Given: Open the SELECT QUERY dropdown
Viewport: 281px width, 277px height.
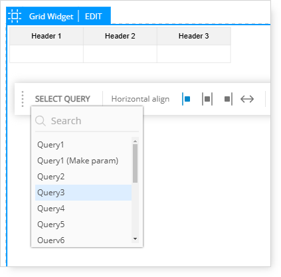Looking at the screenshot, I should pos(62,99).
